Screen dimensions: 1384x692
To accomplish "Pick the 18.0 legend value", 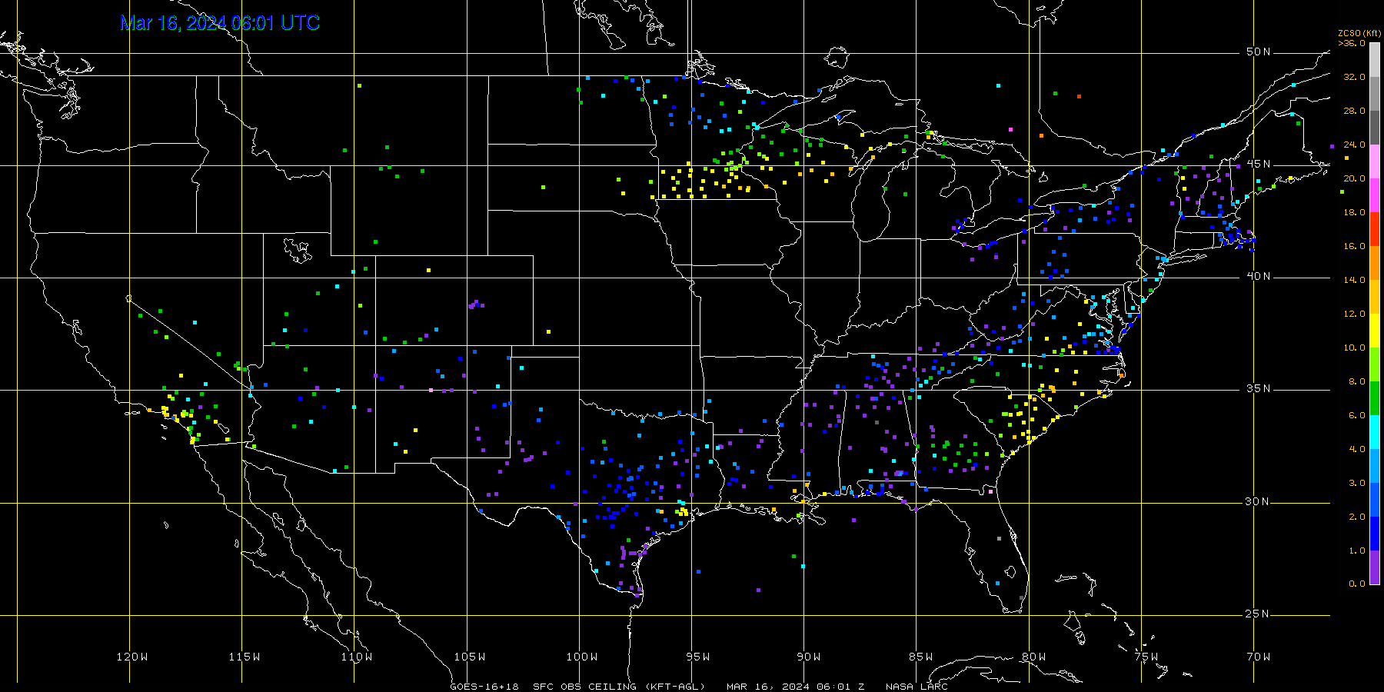I will tap(1355, 212).
